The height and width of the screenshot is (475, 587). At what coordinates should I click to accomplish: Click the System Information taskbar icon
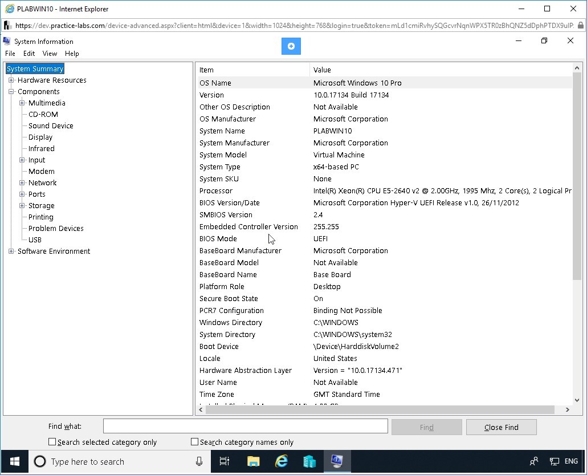(337, 461)
